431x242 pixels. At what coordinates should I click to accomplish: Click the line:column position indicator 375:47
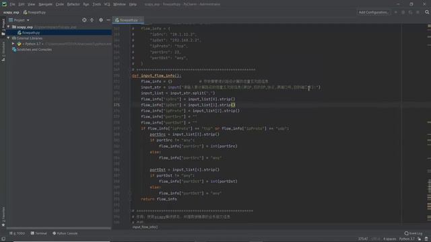(x=363, y=239)
